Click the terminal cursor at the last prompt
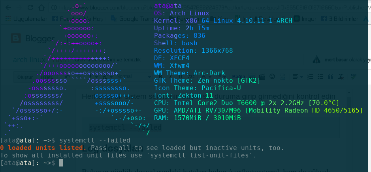Image resolution: width=371 pixels, height=172 pixels. tap(61, 163)
